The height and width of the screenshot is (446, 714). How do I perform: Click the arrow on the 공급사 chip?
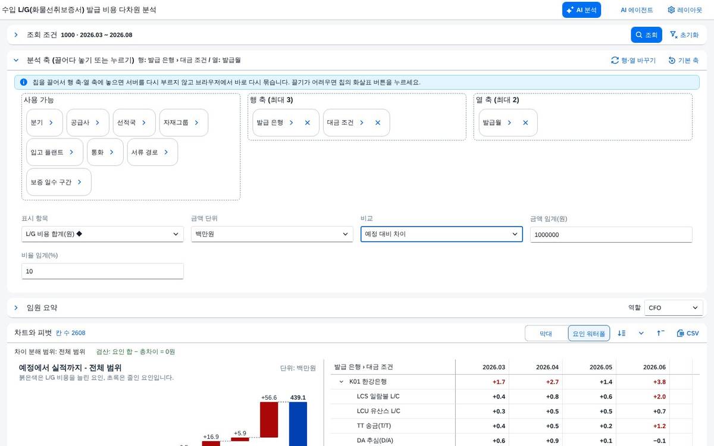pos(98,123)
